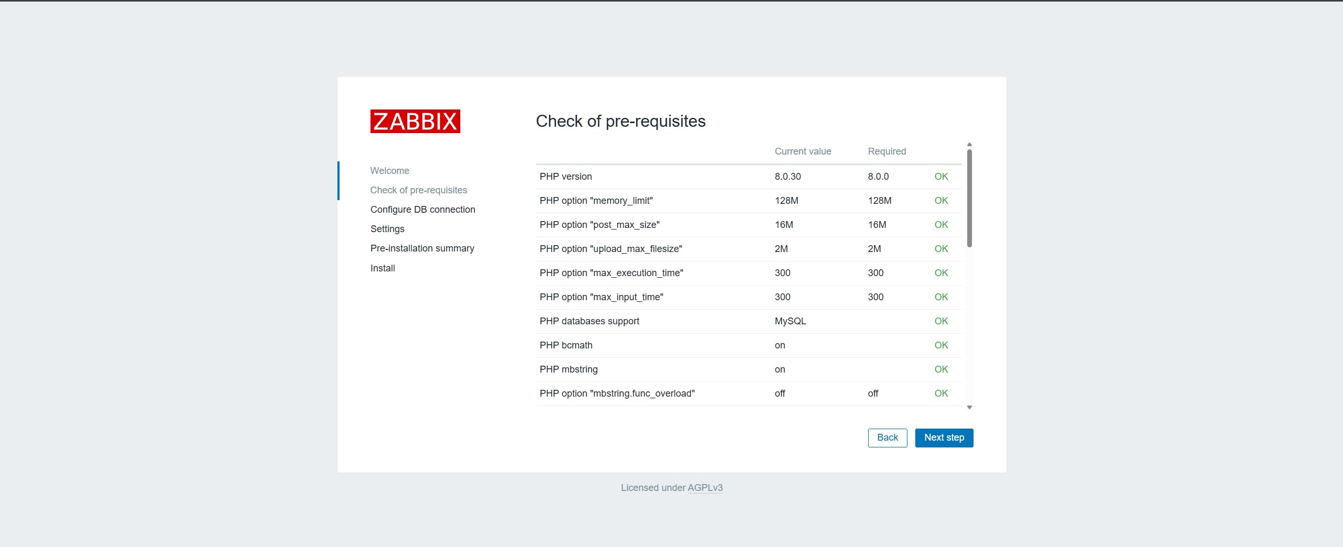Click the PHP mbstring row label
Viewport: 1343px width, 547px height.
coord(569,369)
